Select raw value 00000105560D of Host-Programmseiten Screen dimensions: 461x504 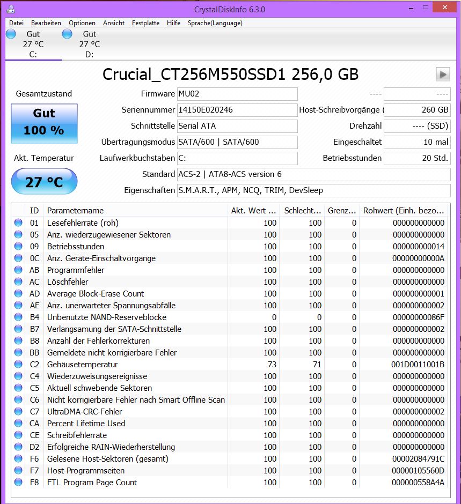tap(418, 471)
